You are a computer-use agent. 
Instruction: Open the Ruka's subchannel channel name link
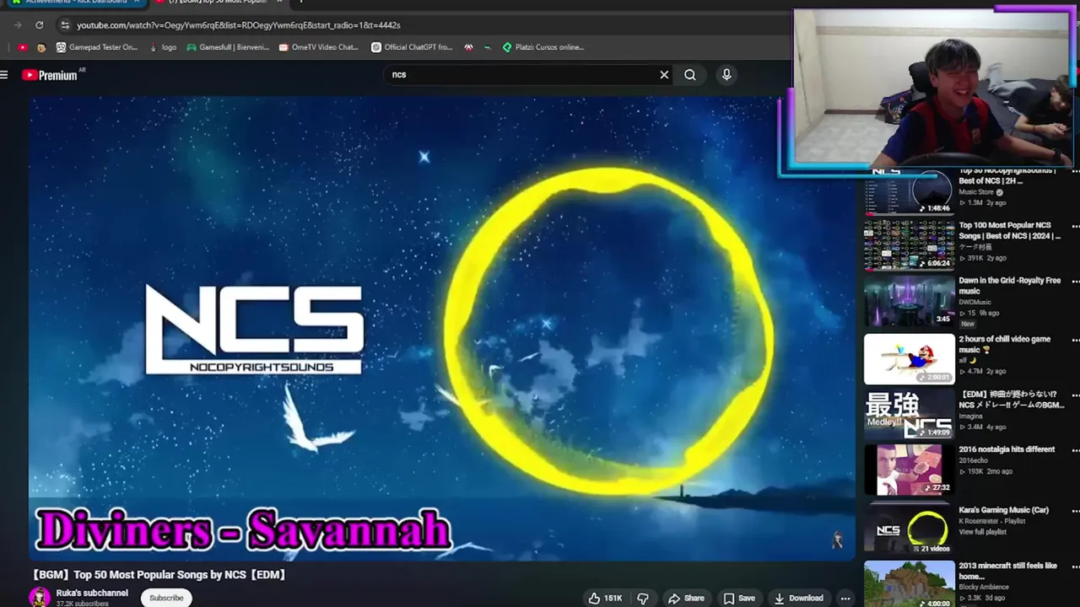(92, 594)
